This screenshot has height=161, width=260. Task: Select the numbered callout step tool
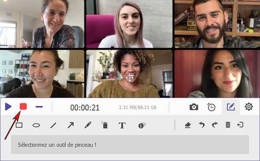[x=142, y=125]
